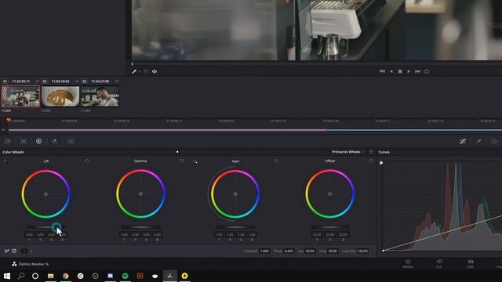Click the Contrast value field
This screenshot has height=282, width=502.
(x=264, y=251)
